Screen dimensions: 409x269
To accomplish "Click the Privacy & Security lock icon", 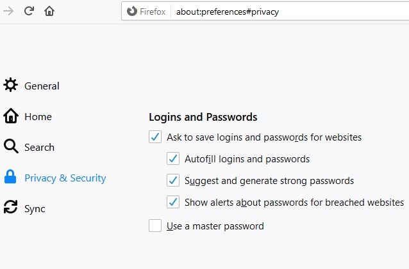I will coord(10,178).
